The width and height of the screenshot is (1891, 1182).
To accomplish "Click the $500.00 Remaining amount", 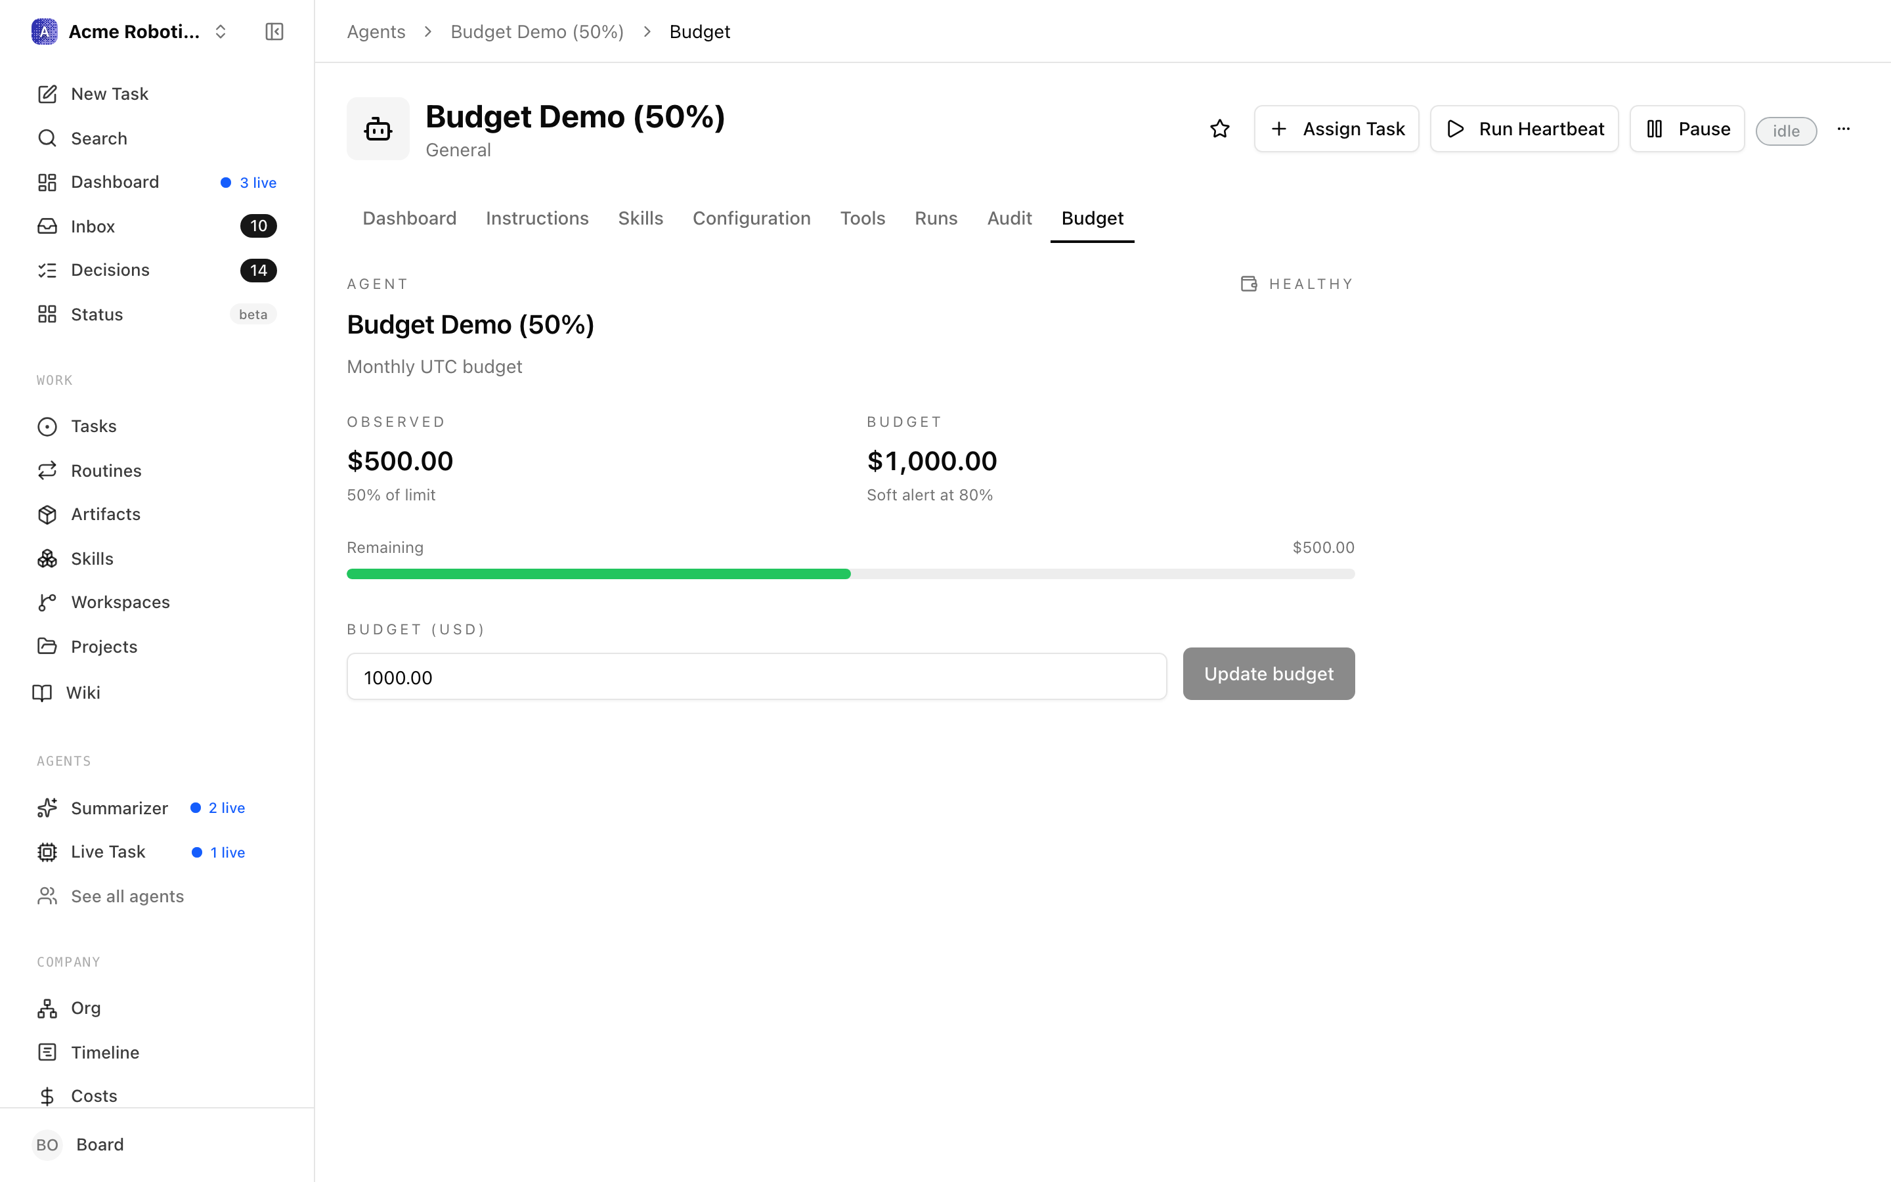I will [x=1323, y=547].
